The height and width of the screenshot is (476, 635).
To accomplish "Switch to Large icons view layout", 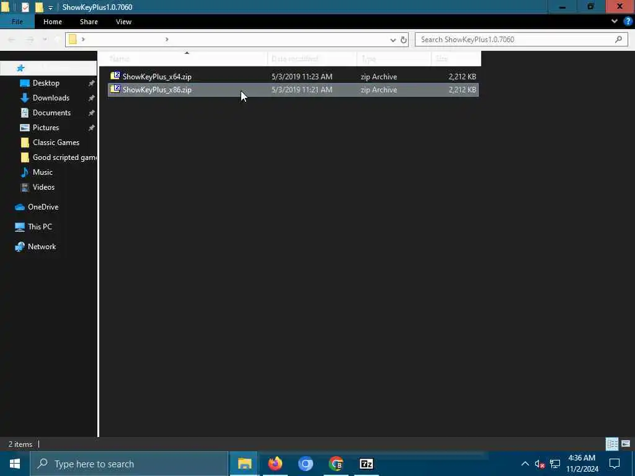I will click(x=626, y=444).
